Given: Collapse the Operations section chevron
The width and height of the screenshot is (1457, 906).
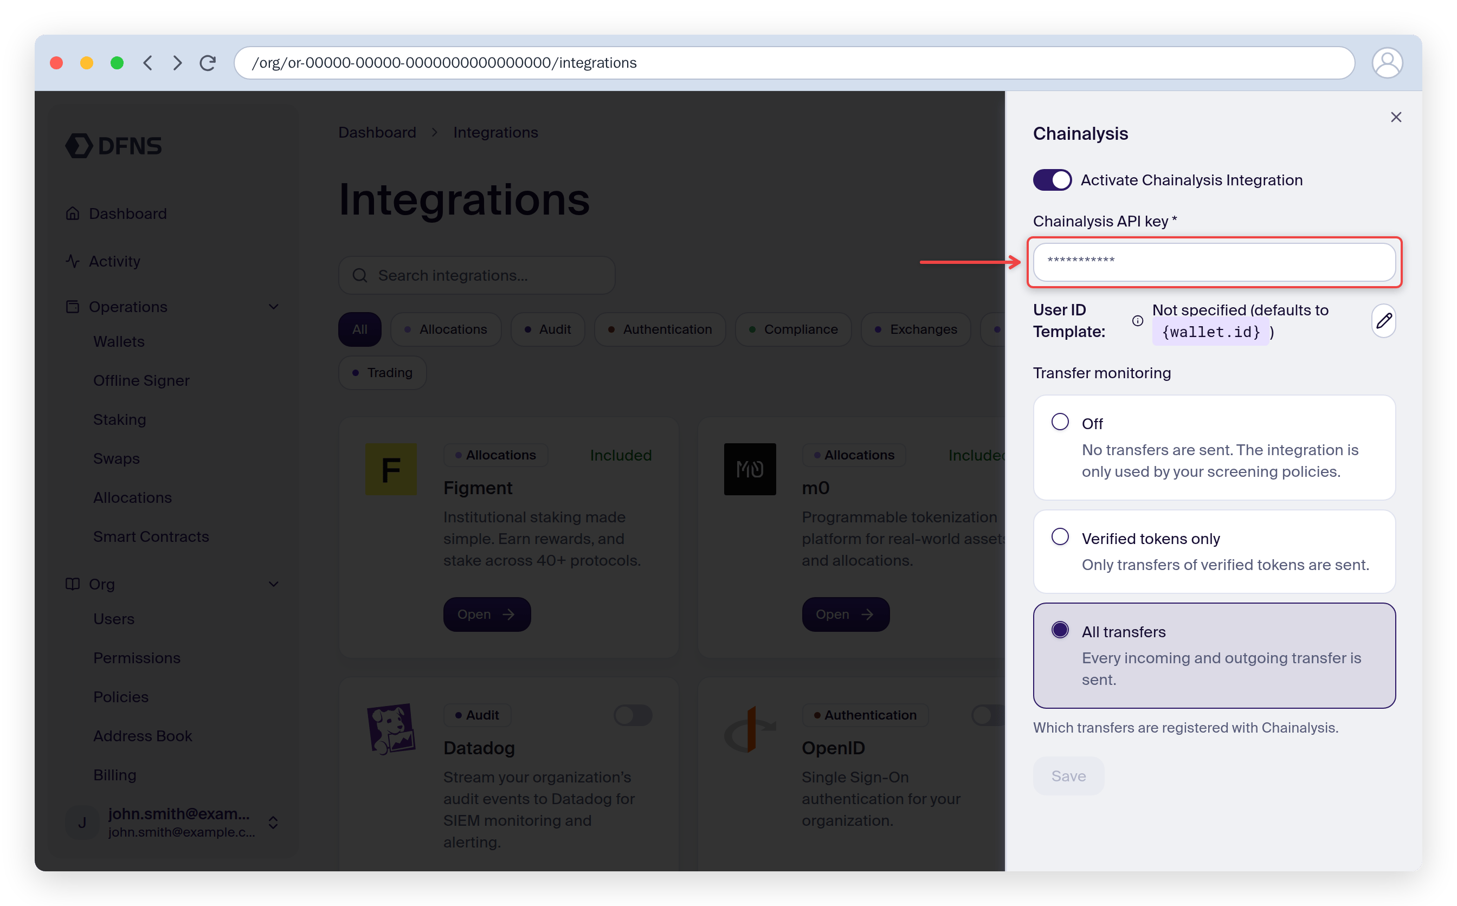Looking at the screenshot, I should click(273, 307).
